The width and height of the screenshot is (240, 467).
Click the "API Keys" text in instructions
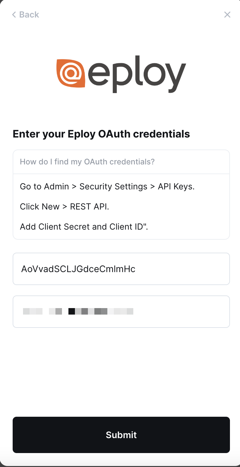coord(176,186)
